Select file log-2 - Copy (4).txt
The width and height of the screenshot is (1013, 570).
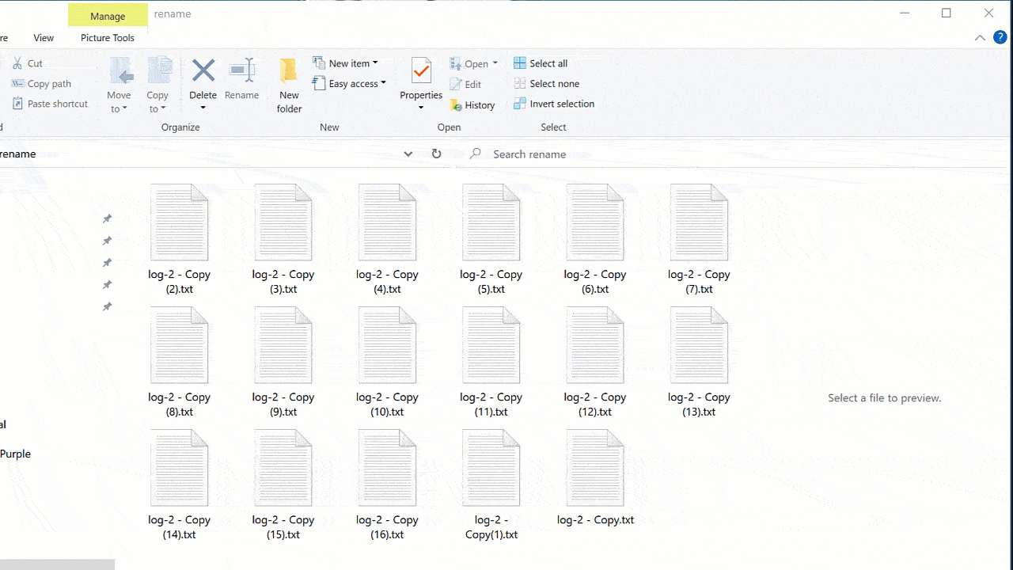pyautogui.click(x=387, y=240)
